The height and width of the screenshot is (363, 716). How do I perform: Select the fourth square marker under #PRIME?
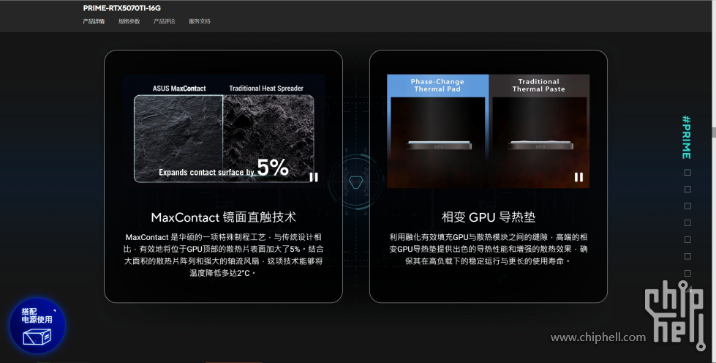[x=687, y=222]
